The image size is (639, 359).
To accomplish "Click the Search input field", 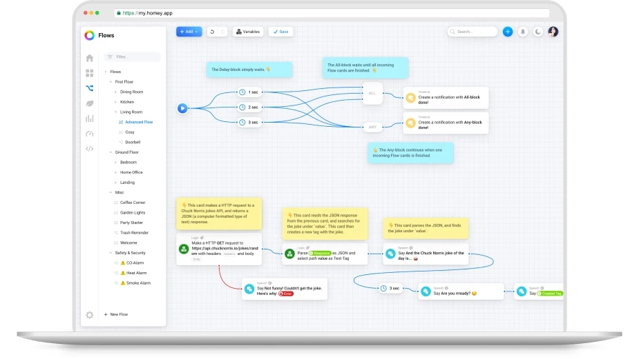I will (475, 32).
